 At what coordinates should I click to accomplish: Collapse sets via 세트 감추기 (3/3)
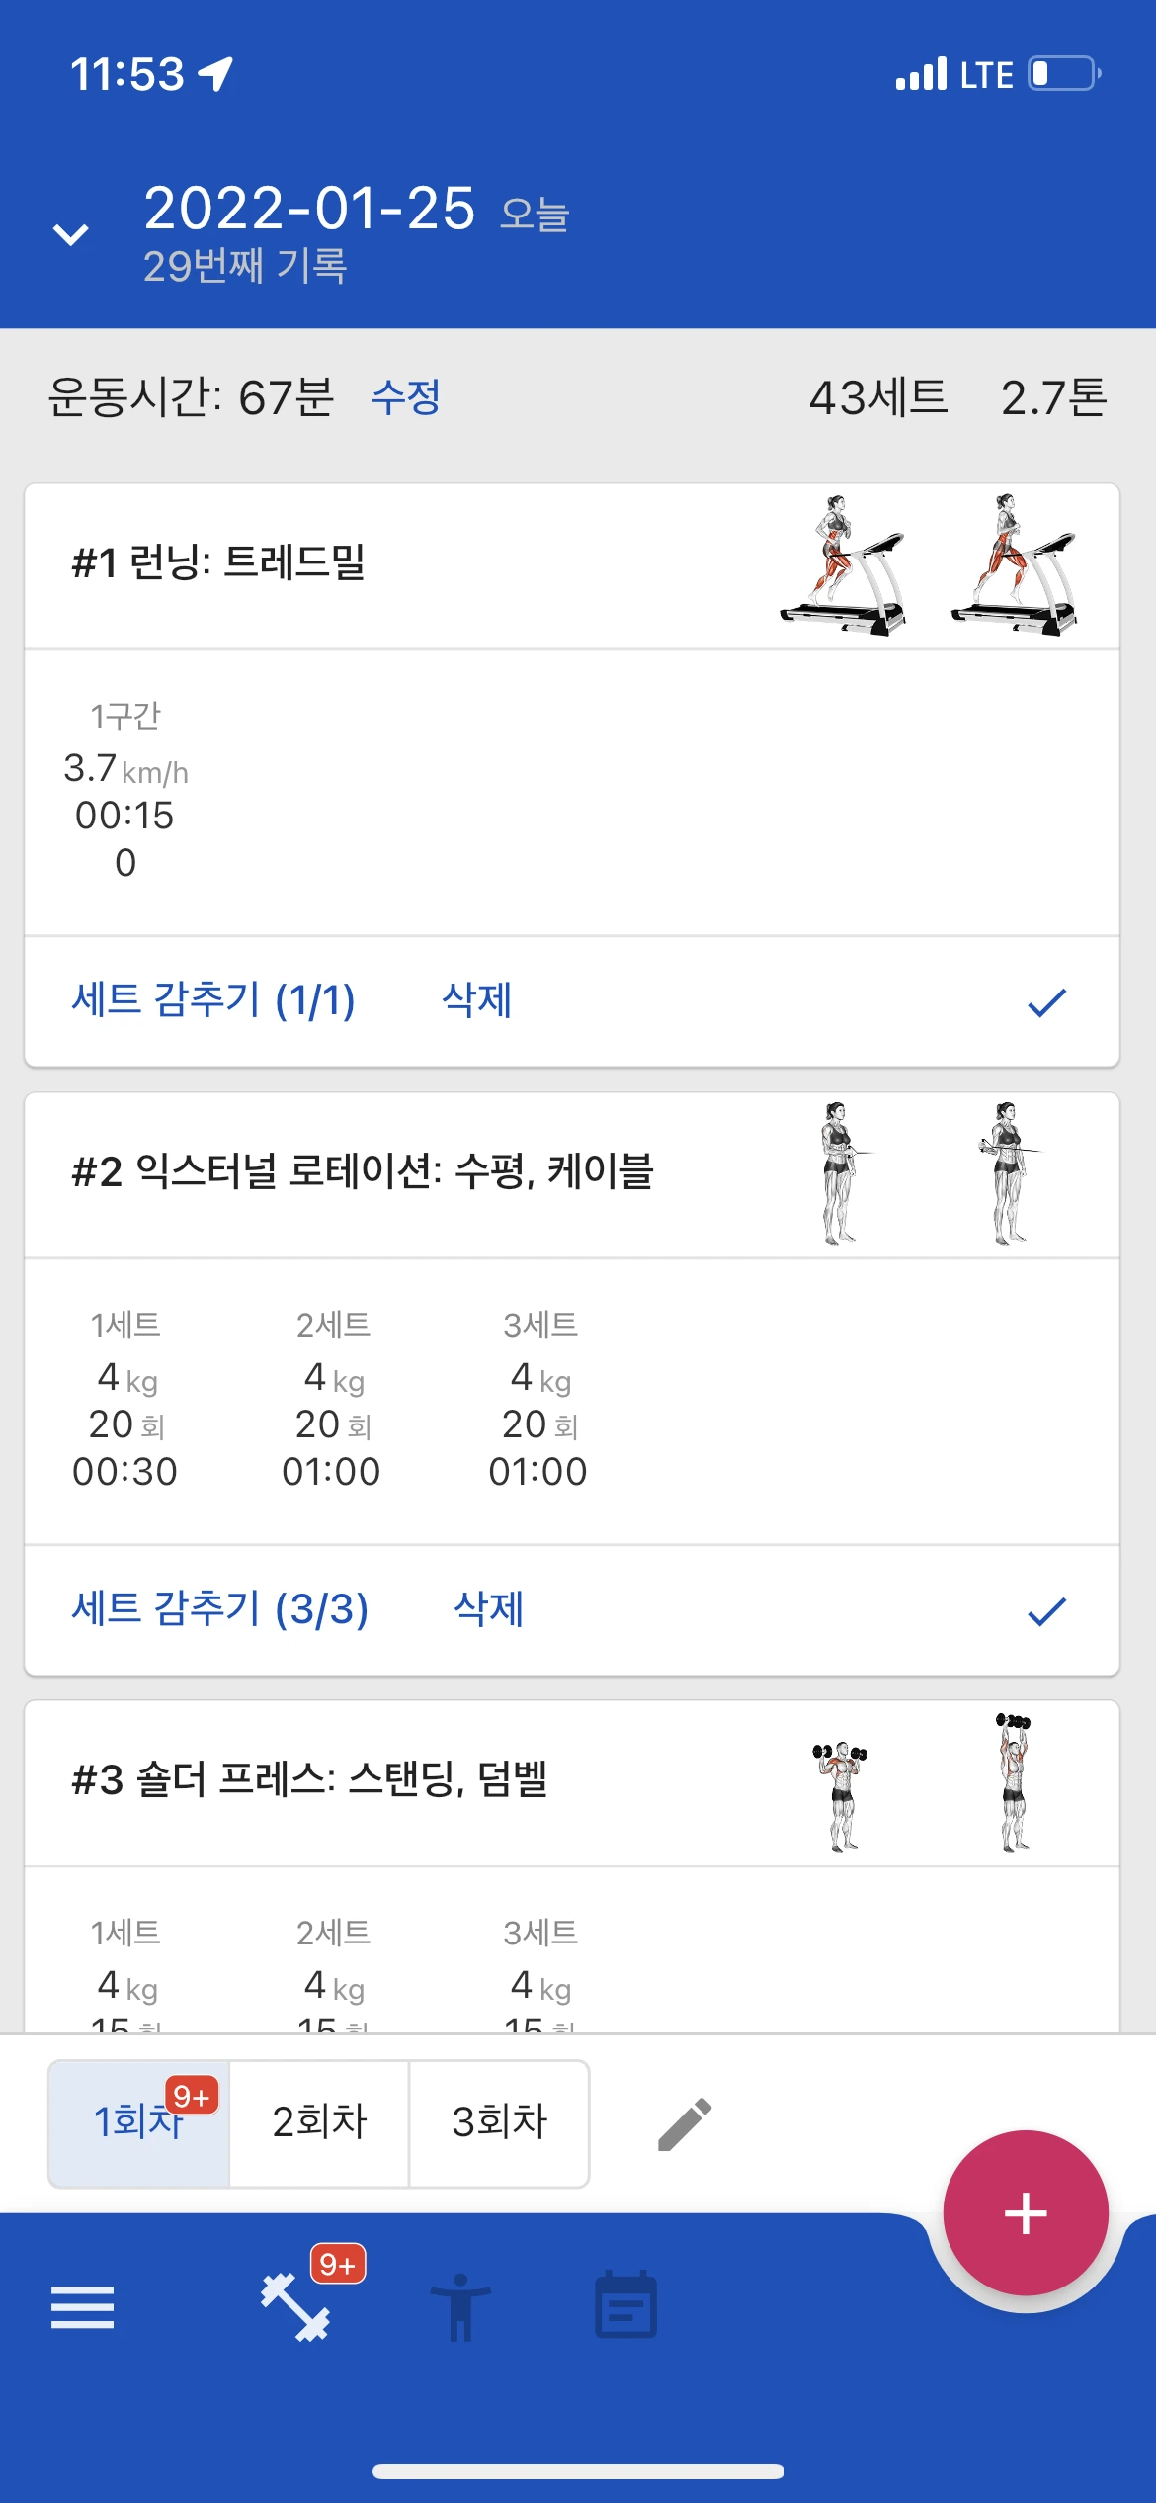click(x=219, y=1609)
